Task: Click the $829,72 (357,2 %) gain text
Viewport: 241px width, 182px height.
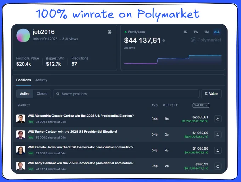Action: 196,137
